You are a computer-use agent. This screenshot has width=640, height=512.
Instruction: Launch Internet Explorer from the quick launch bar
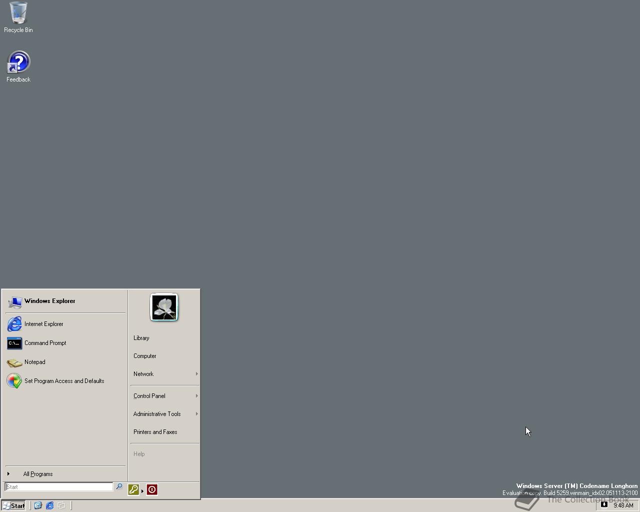[x=50, y=505]
